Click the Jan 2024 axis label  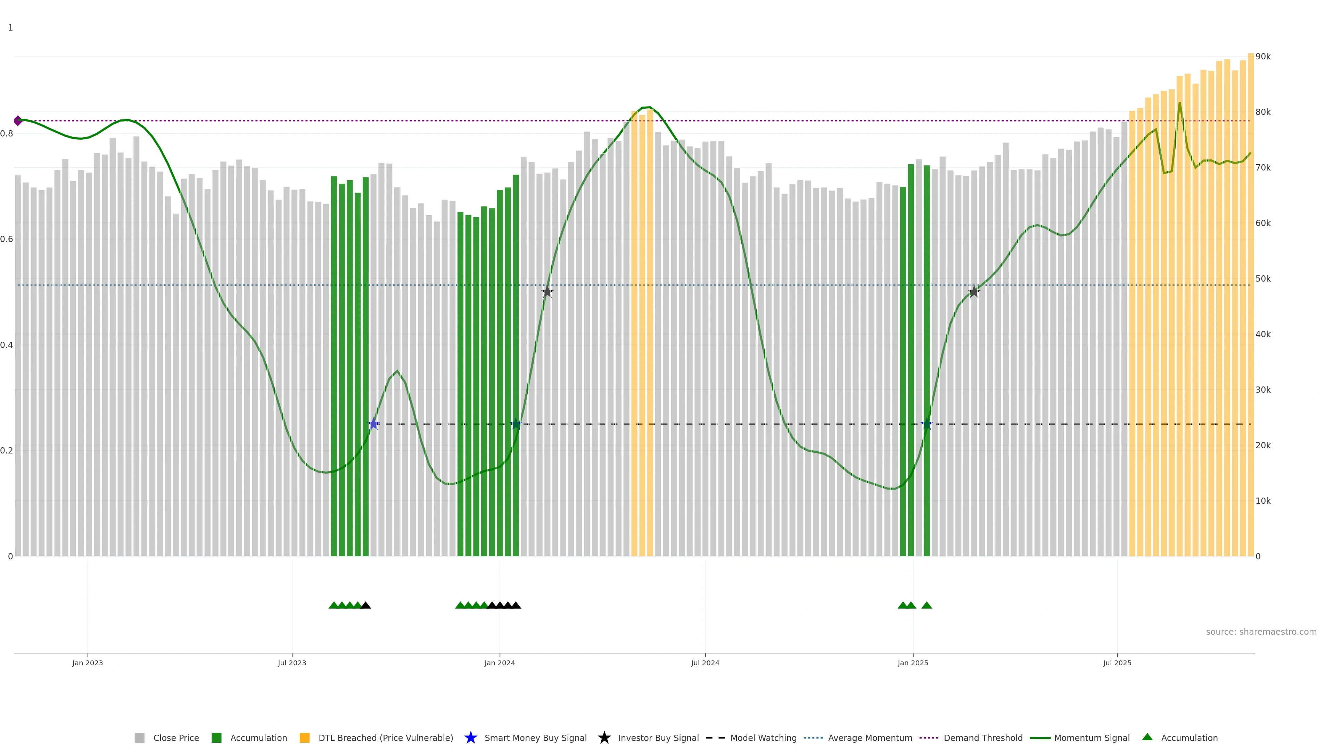click(x=499, y=662)
